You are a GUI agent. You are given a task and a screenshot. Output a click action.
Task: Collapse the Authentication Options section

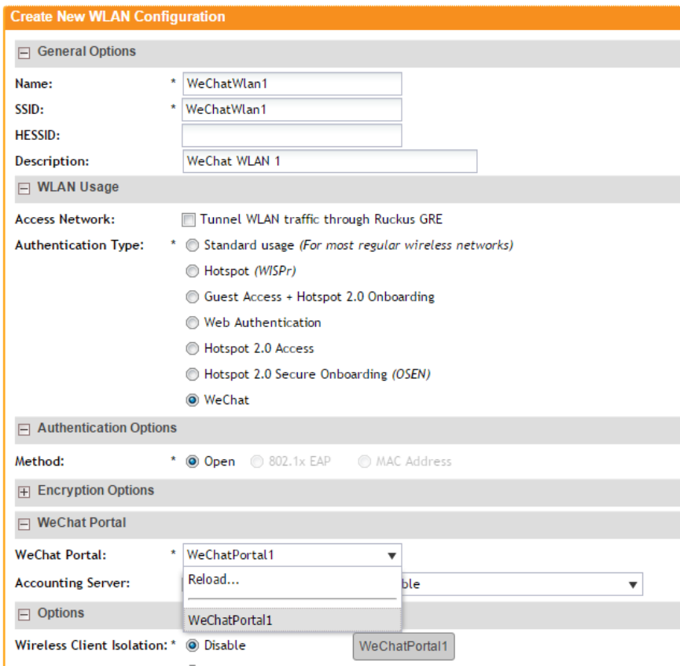[24, 429]
